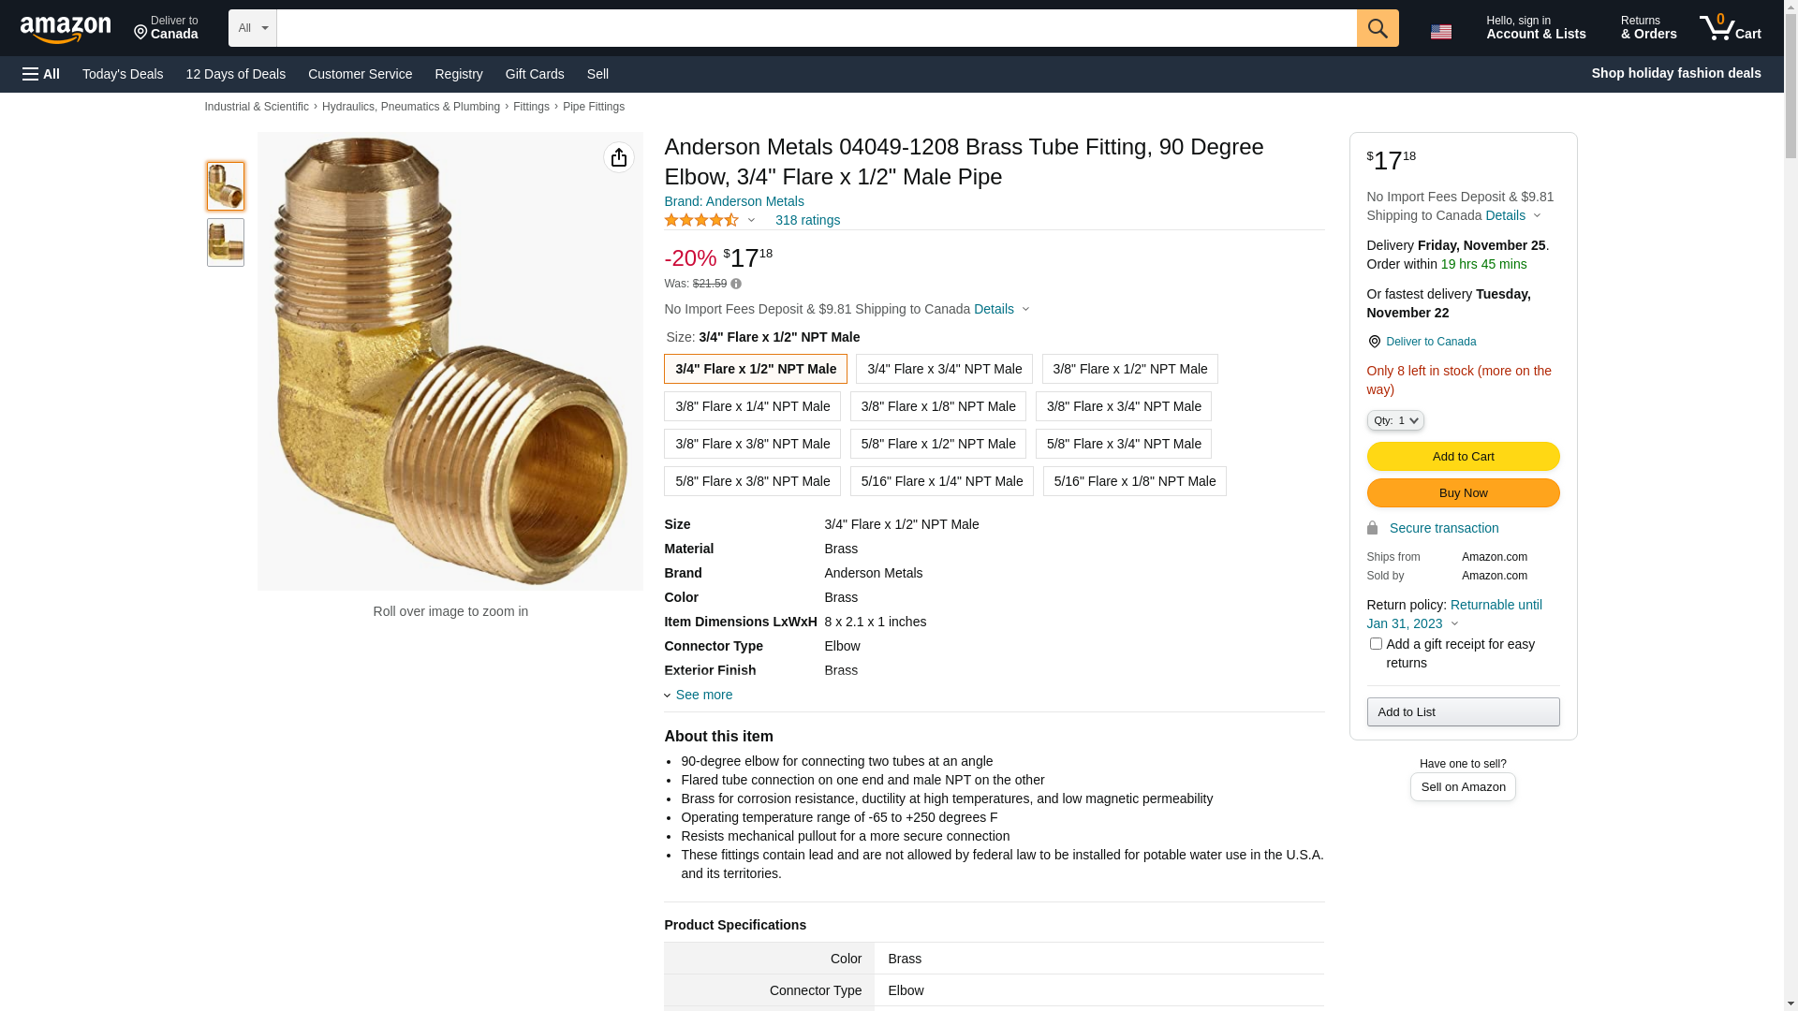The image size is (1798, 1011).
Task: Open Today's Deals in navigation bar
Action: (x=123, y=74)
